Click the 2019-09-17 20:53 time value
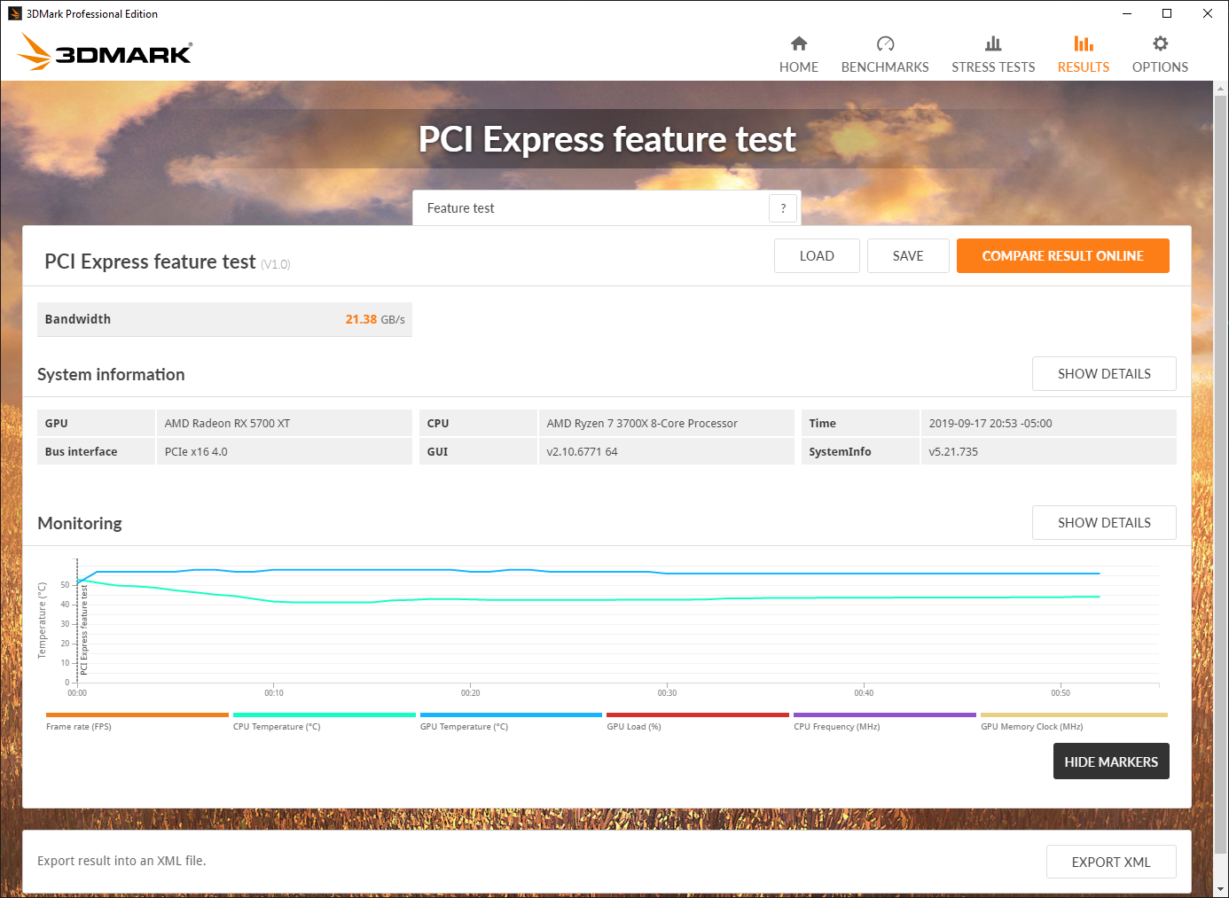 click(x=990, y=424)
